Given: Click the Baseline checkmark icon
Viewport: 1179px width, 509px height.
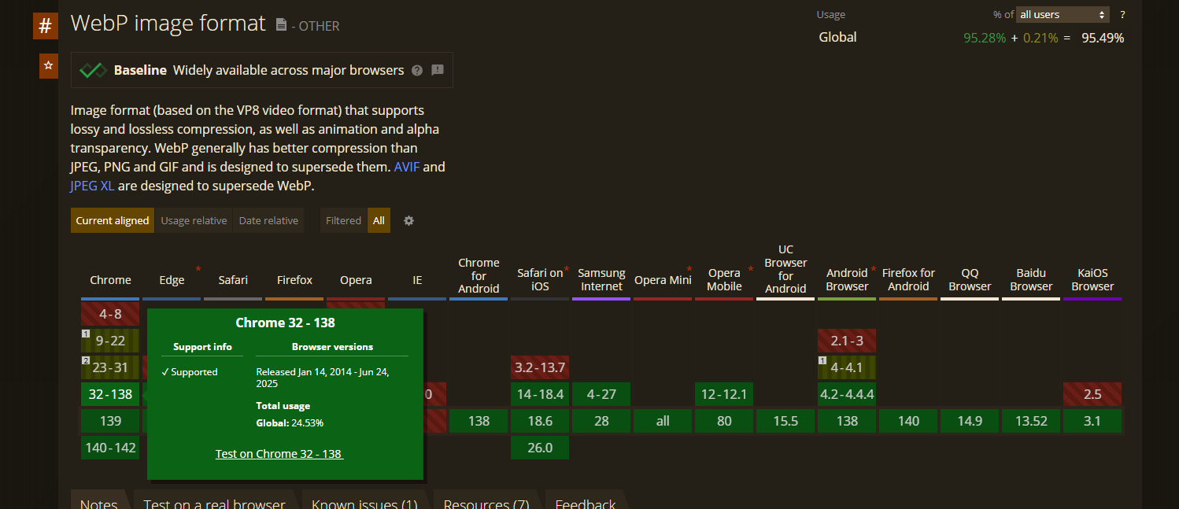Looking at the screenshot, I should [93, 70].
